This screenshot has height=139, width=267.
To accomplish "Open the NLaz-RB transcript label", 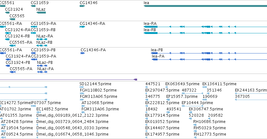I will (x=44, y=42).
